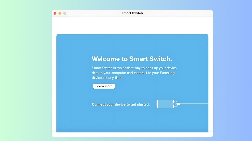
Task: Click the grayed-out zoom window button
Action: tap(65, 13)
